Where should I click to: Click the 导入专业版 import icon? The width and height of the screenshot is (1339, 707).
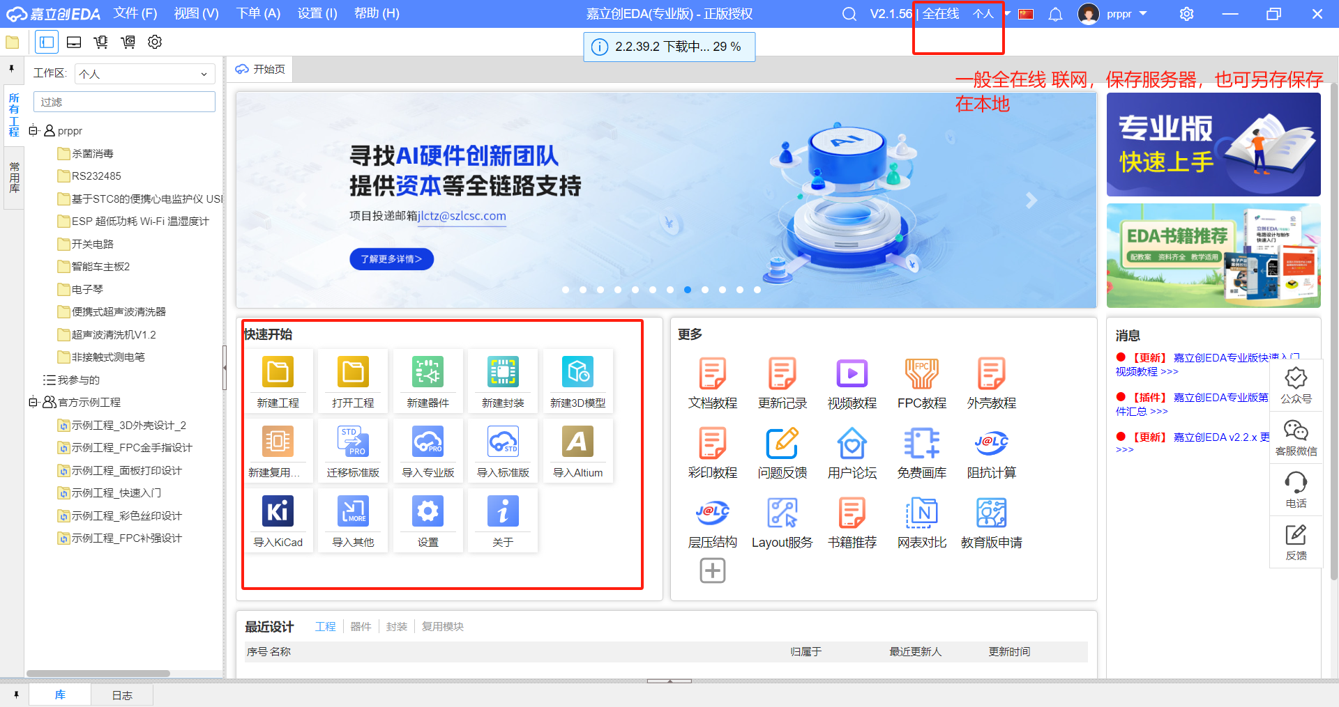[x=428, y=442]
